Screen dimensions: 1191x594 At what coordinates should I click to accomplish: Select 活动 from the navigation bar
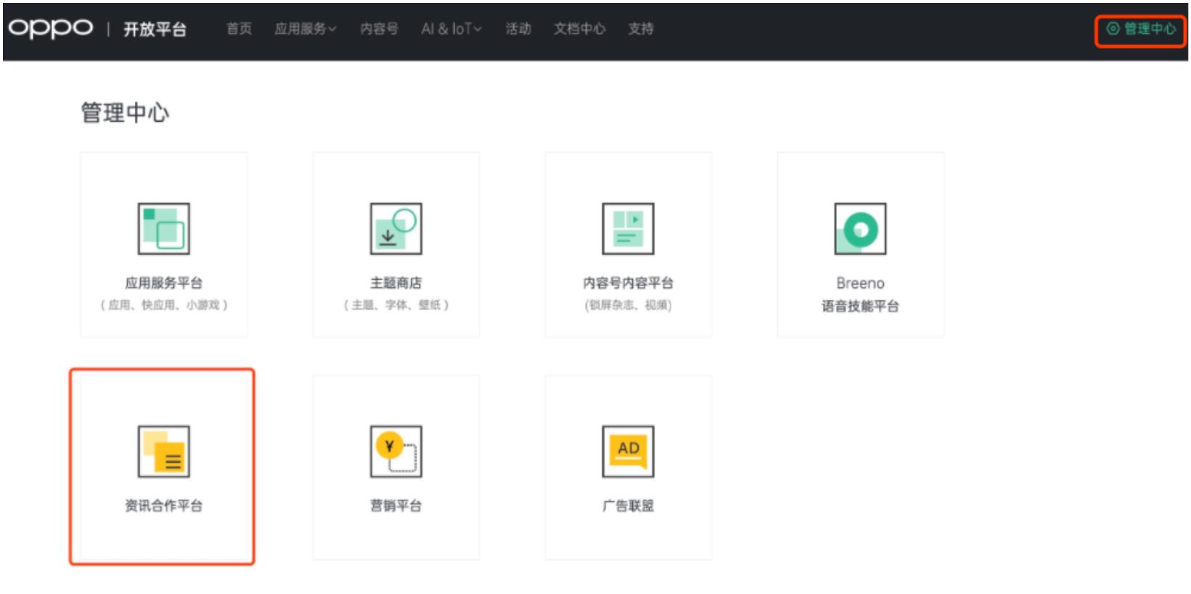pos(518,29)
